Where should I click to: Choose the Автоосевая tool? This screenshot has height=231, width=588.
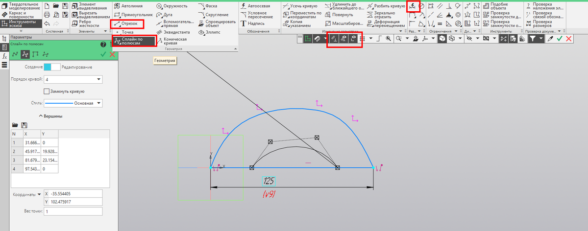(255, 6)
